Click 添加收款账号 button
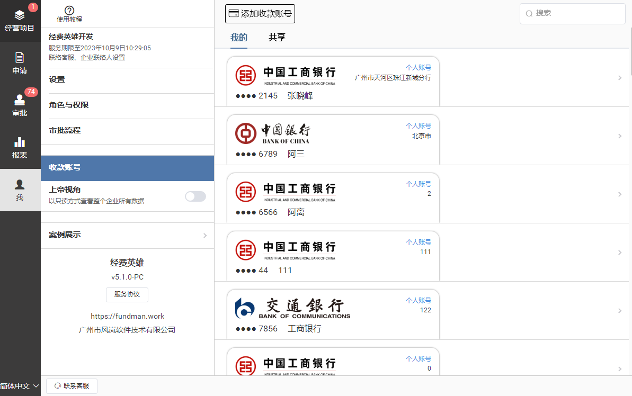The height and width of the screenshot is (396, 632). (x=260, y=14)
